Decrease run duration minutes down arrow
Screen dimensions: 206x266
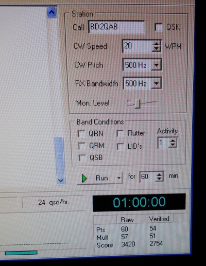point(159,179)
